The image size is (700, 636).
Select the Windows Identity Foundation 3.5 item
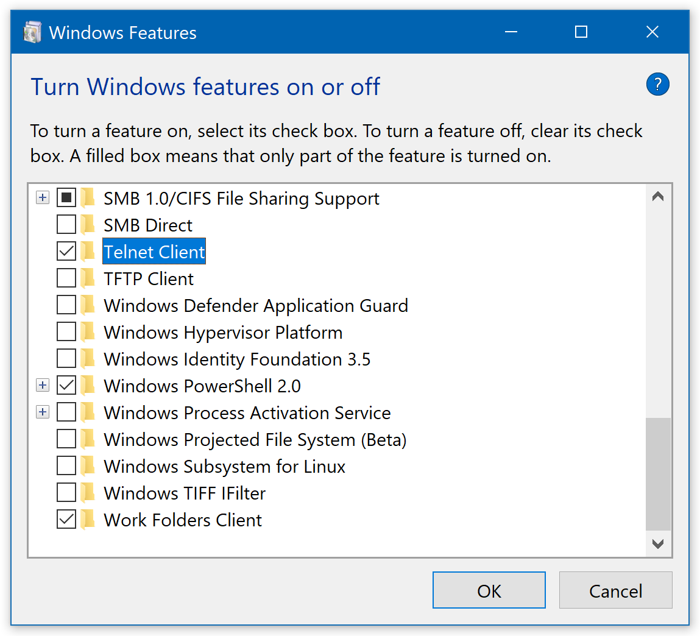coord(236,359)
